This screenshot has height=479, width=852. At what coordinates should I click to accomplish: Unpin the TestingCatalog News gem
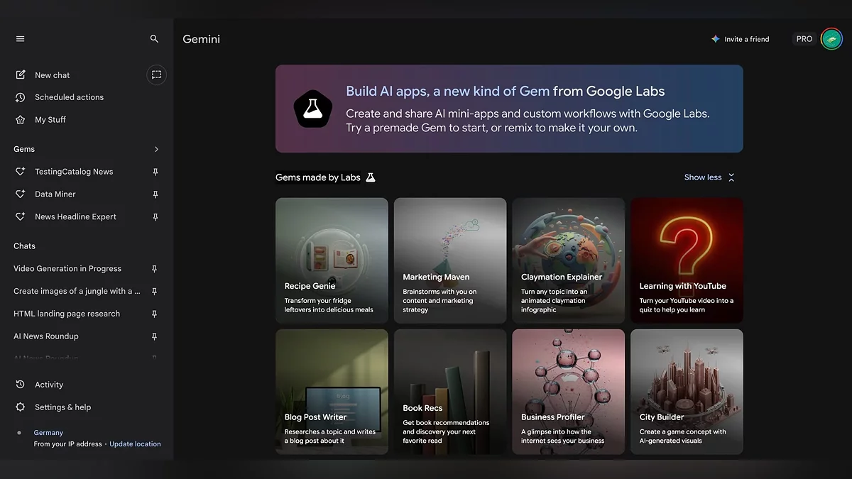click(x=155, y=172)
